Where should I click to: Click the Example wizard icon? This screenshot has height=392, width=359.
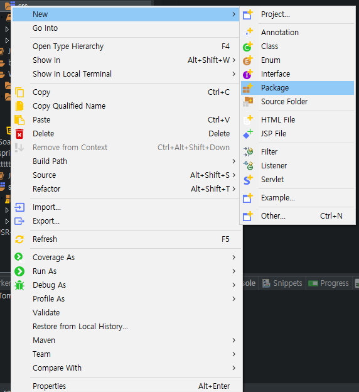(248, 198)
